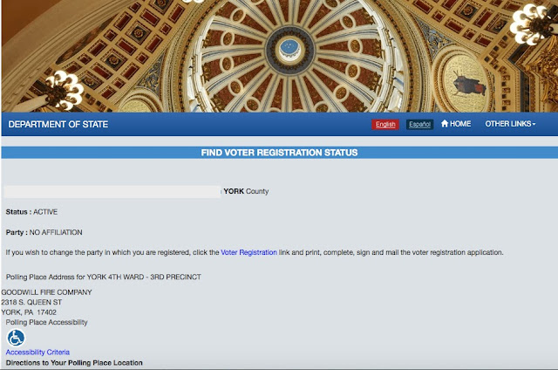This screenshot has width=558, height=370.
Task: Select the YORK County text
Action: pos(246,191)
